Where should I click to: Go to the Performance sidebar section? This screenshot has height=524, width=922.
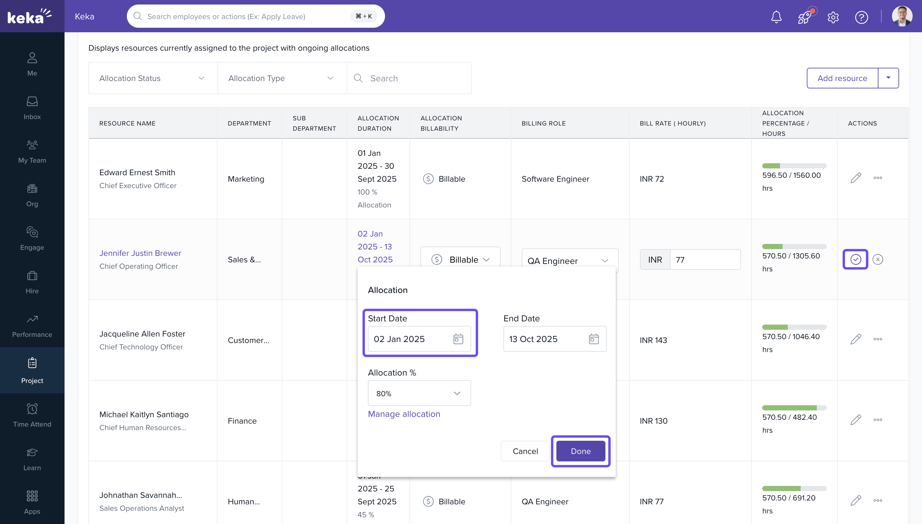point(32,326)
